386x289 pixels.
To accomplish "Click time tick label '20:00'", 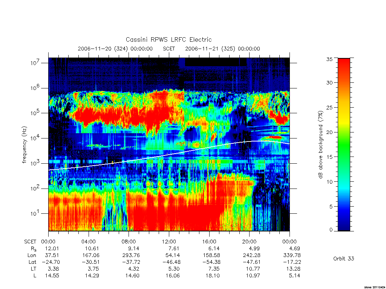I will [x=250, y=242].
